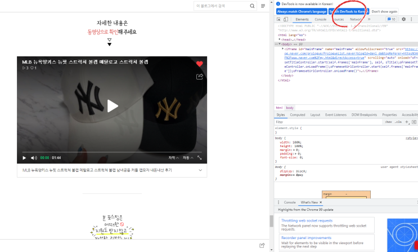Expand the mainFrame iframe node
Viewport: 418px width, 252px height.
tap(283, 49)
